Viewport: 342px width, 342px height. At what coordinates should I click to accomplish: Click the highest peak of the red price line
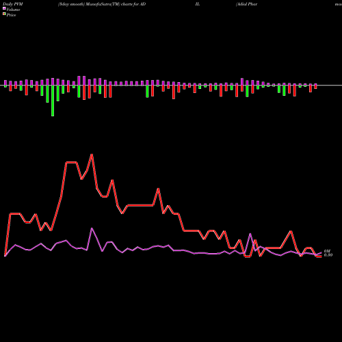92,155
